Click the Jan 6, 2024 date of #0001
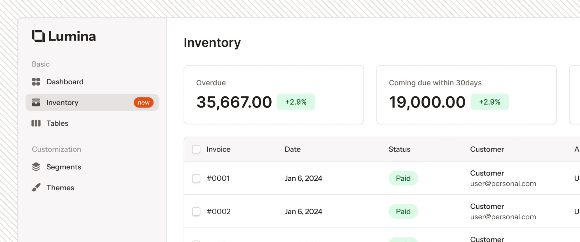The image size is (580, 242). point(303,178)
